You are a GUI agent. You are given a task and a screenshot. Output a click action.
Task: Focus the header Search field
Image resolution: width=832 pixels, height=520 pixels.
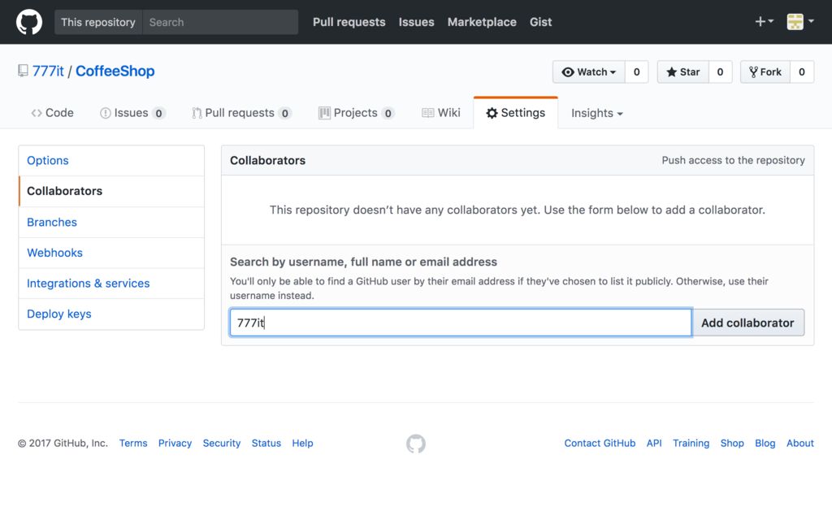coord(220,22)
